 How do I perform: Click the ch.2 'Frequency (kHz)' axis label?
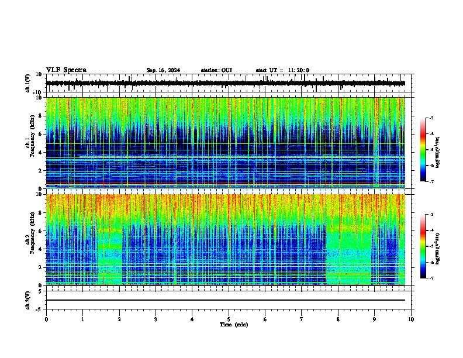tap(32, 233)
